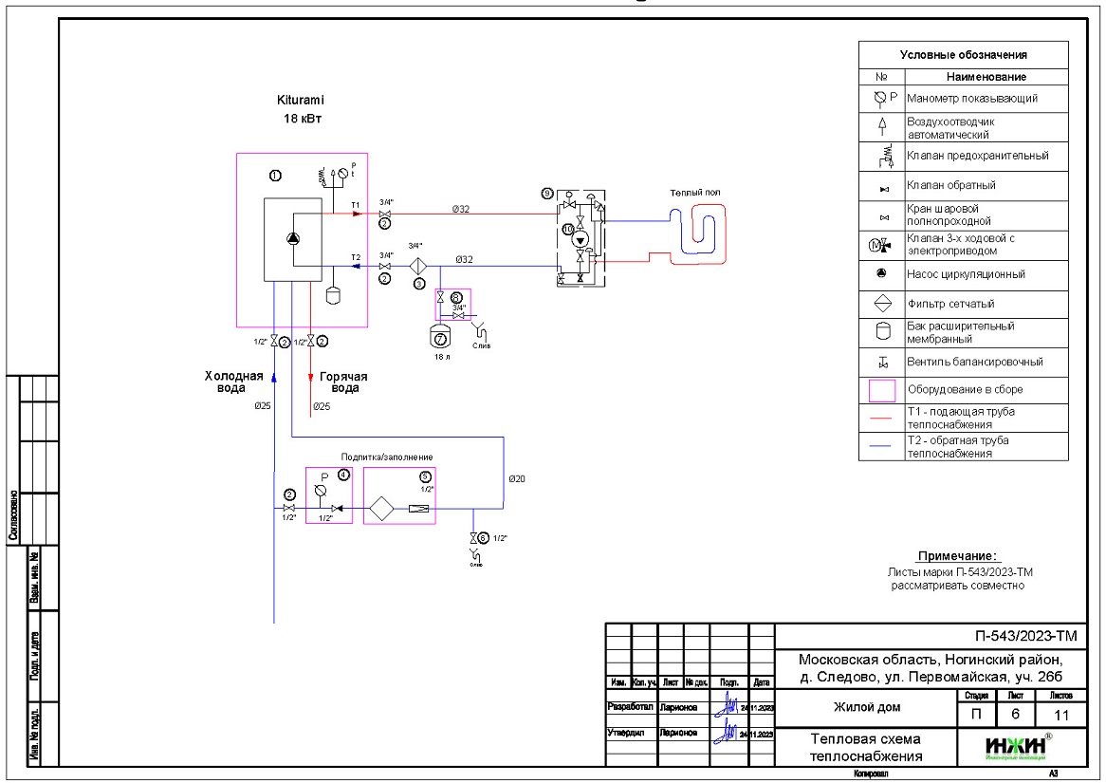The width and height of the screenshot is (1106, 783).
Task: Click the pink assembled-equipment legend rectangle
Action: click(x=881, y=390)
